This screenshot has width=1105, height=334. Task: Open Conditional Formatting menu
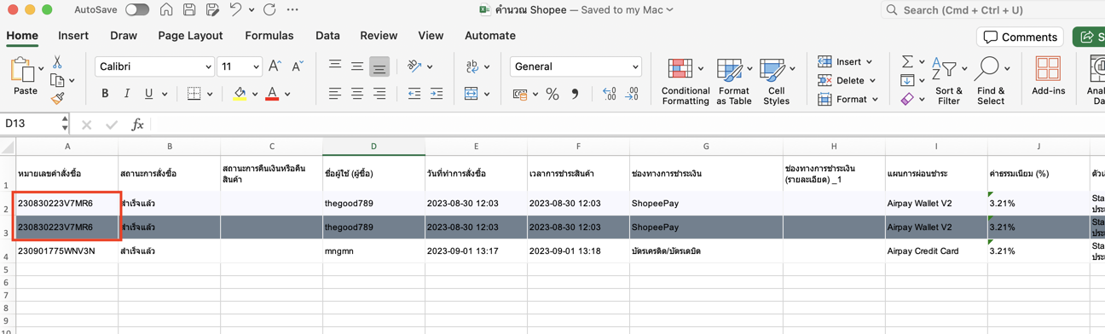click(686, 82)
